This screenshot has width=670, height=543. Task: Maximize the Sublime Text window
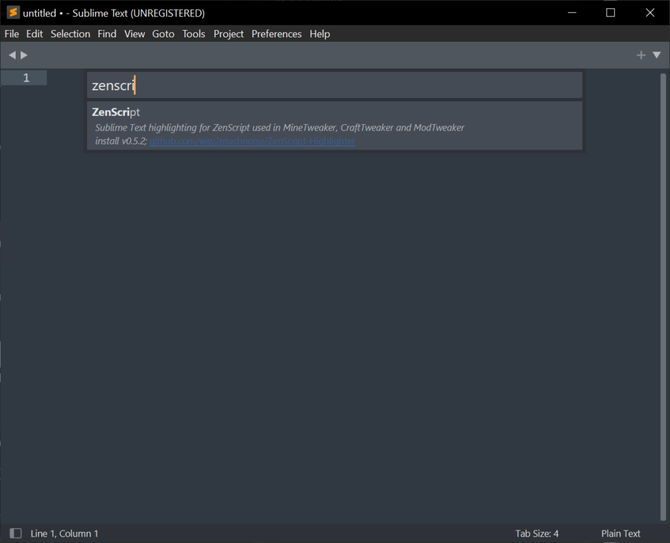610,13
